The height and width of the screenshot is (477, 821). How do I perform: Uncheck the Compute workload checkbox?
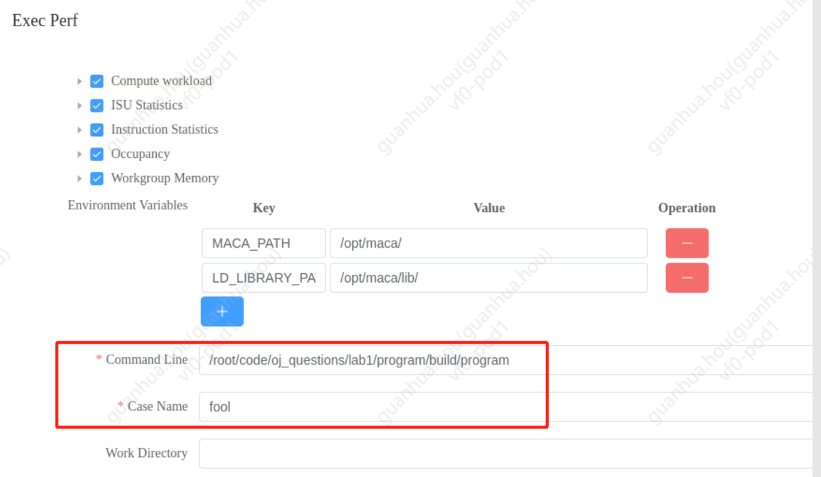coord(97,81)
